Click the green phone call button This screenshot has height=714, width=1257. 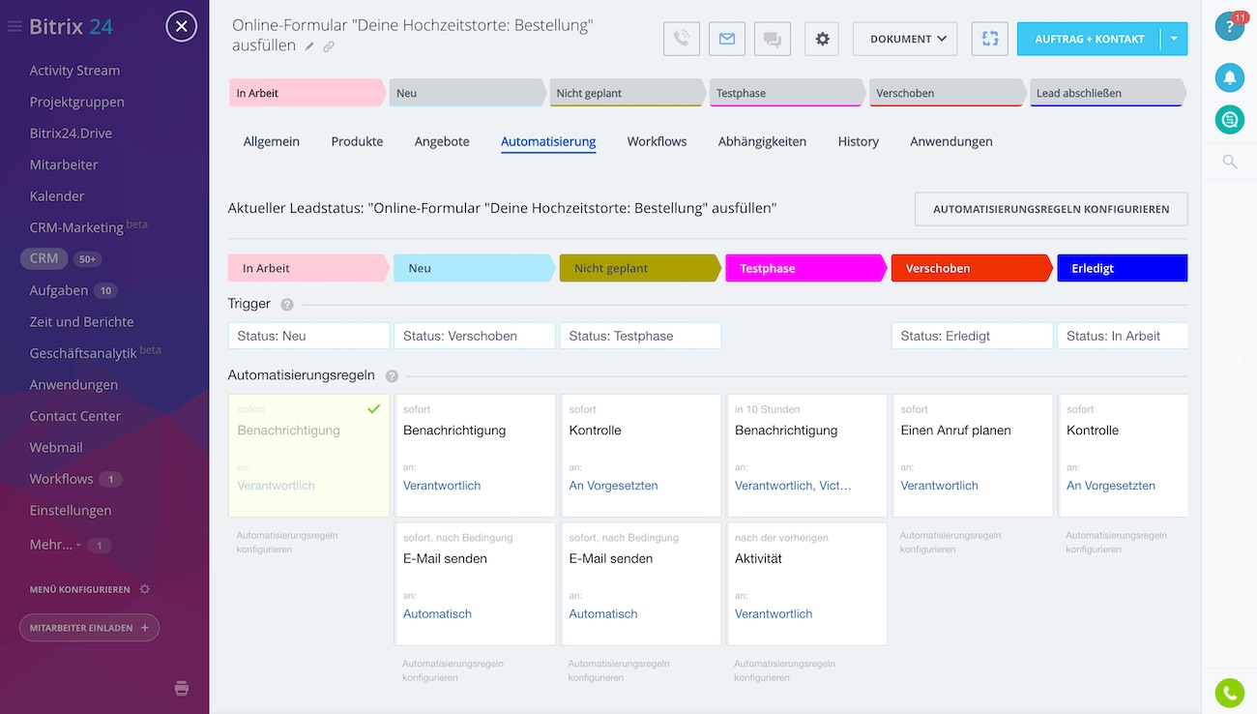pyautogui.click(x=1230, y=693)
